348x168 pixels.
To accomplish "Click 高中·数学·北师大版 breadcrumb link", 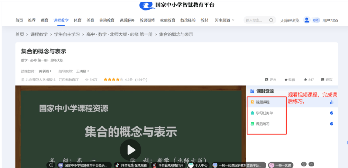I will click(120, 34).
